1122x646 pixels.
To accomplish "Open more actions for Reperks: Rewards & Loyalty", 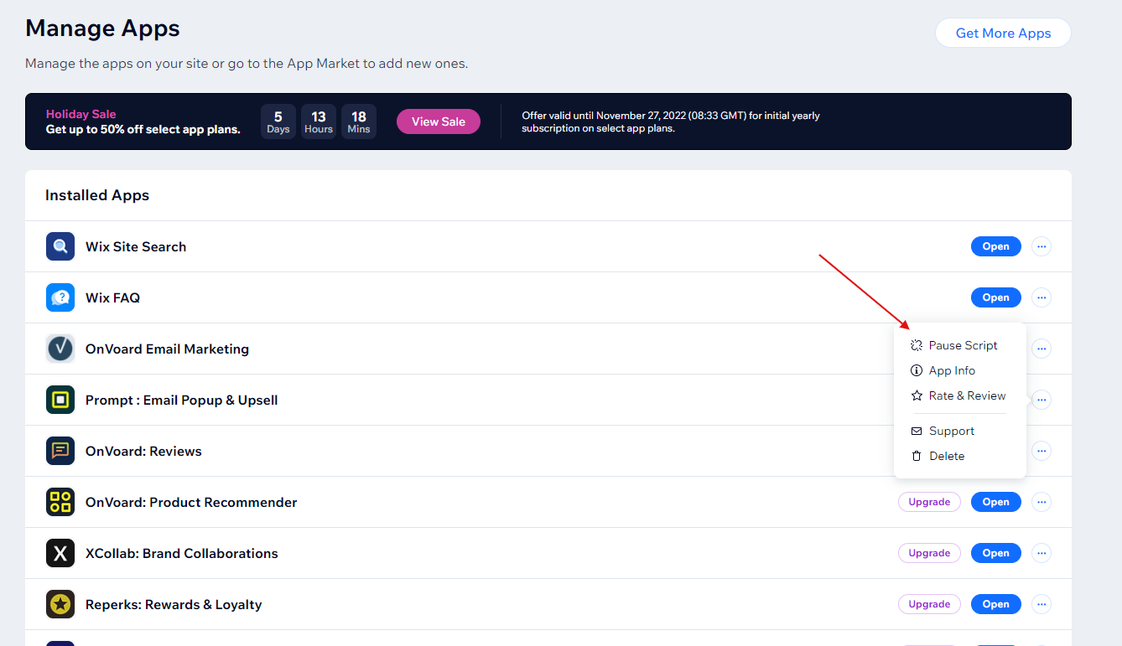I will coord(1041,604).
